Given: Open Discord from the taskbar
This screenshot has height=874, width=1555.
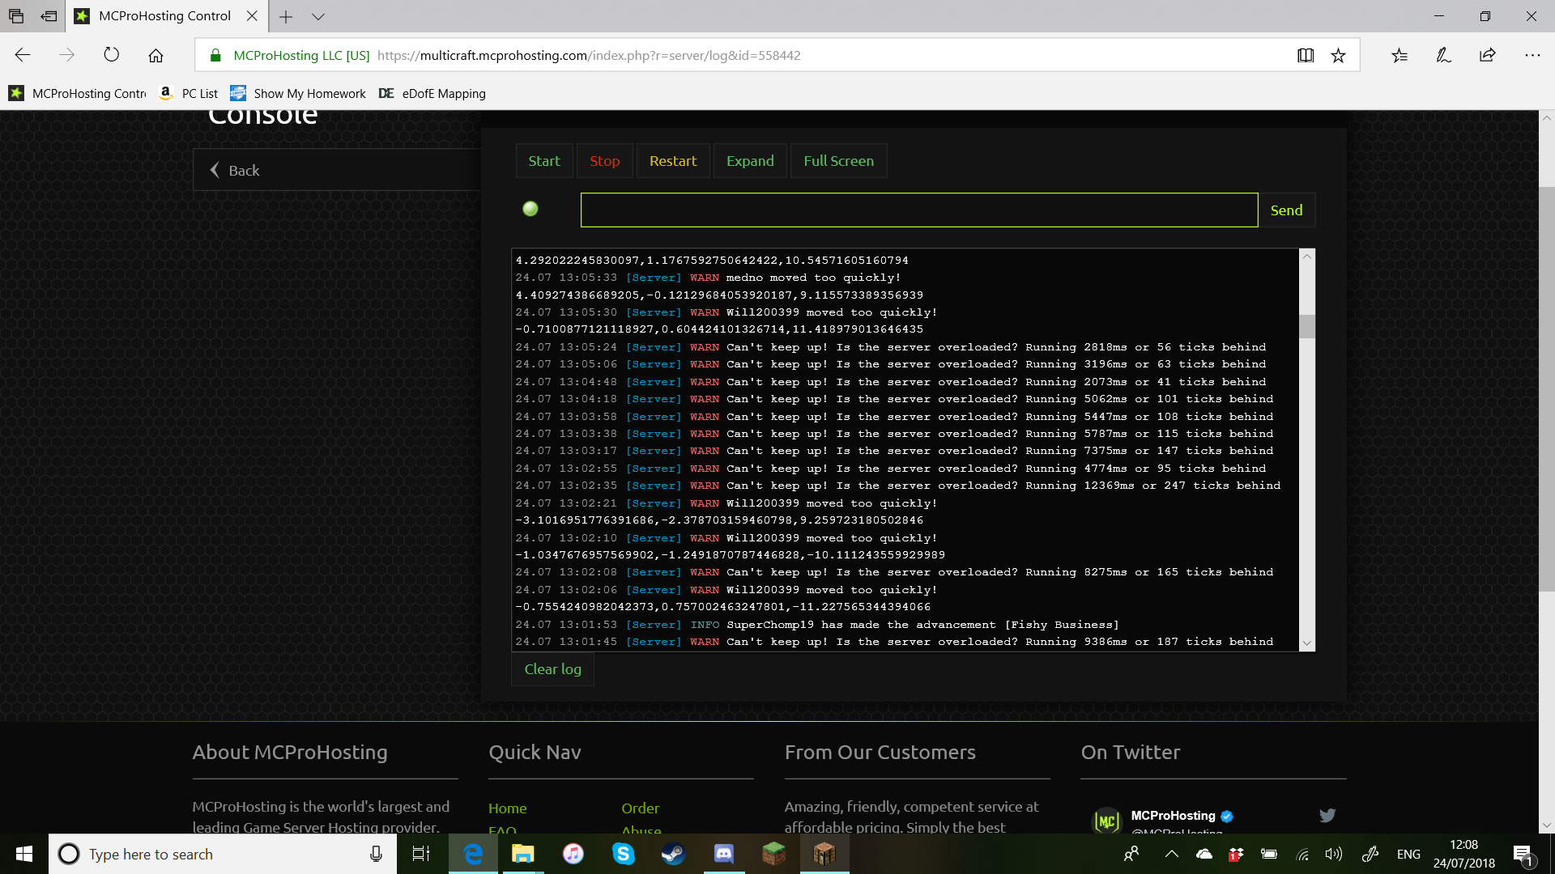Looking at the screenshot, I should click(723, 854).
